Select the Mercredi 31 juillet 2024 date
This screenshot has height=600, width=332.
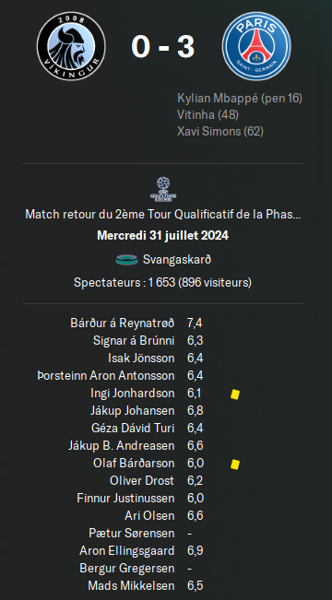pyautogui.click(x=162, y=235)
